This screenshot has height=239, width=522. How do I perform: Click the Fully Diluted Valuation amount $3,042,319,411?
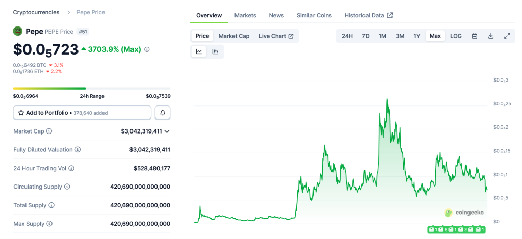coord(150,150)
